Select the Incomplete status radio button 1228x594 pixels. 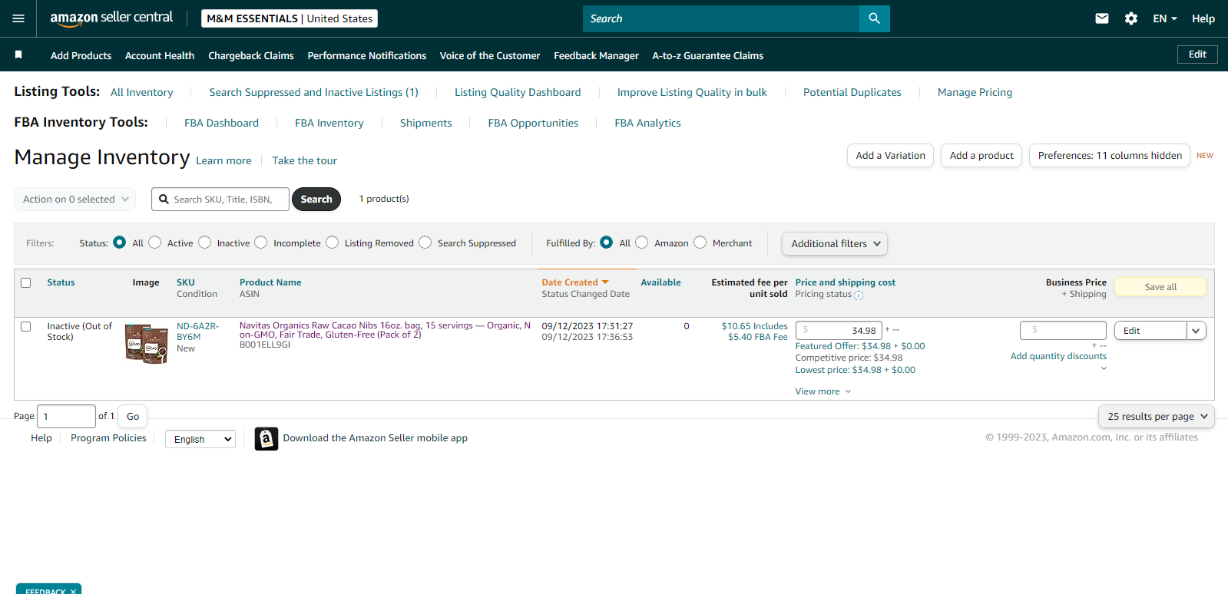260,243
